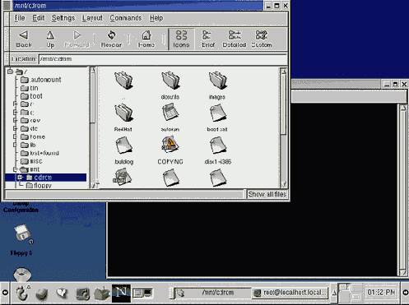Open the Layout menu
The height and width of the screenshot is (305, 409).
[x=92, y=18]
